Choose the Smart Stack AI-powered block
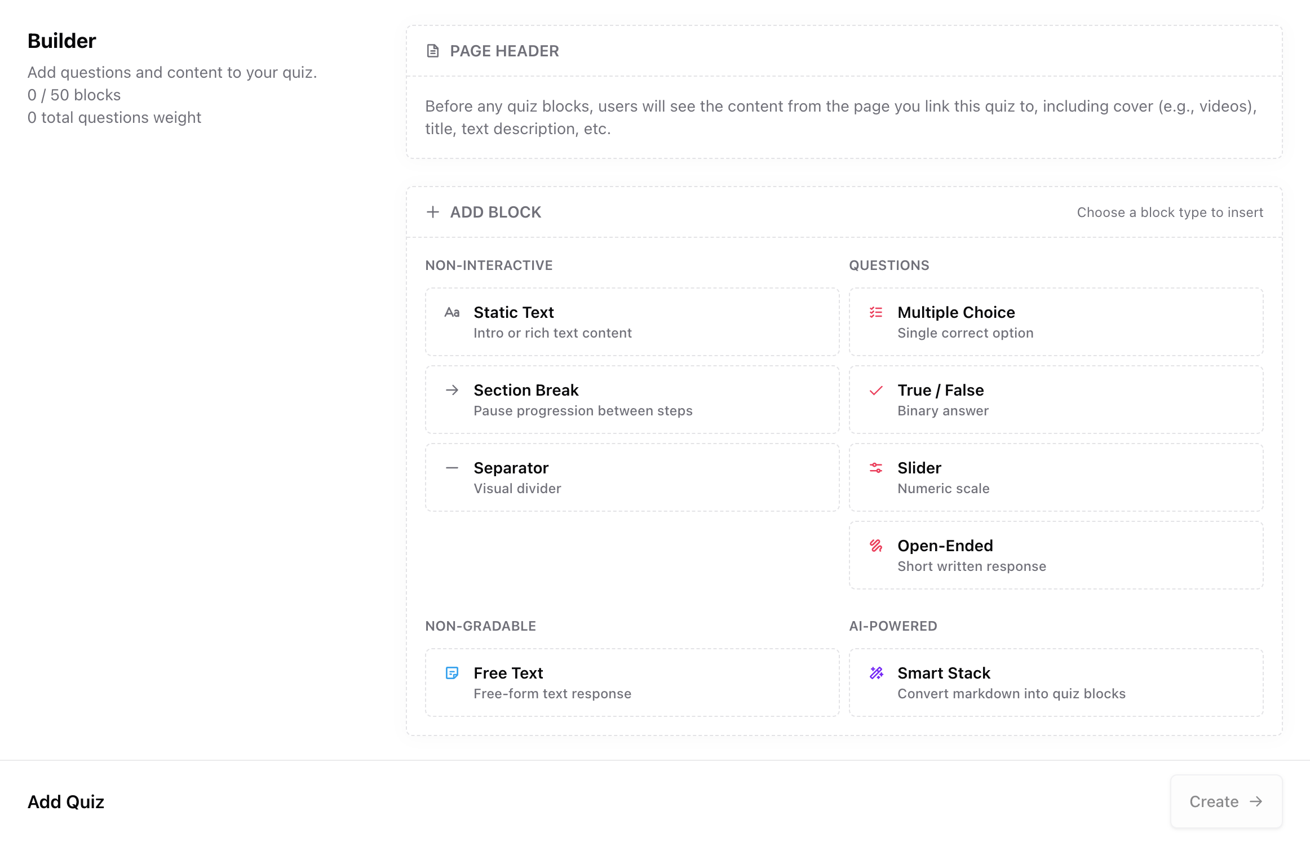This screenshot has width=1310, height=842. [x=1055, y=682]
